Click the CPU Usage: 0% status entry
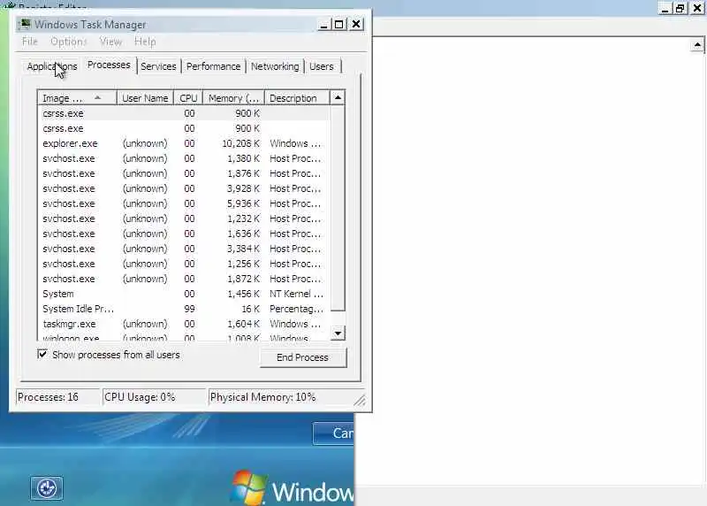This screenshot has height=506, width=707. point(154,397)
